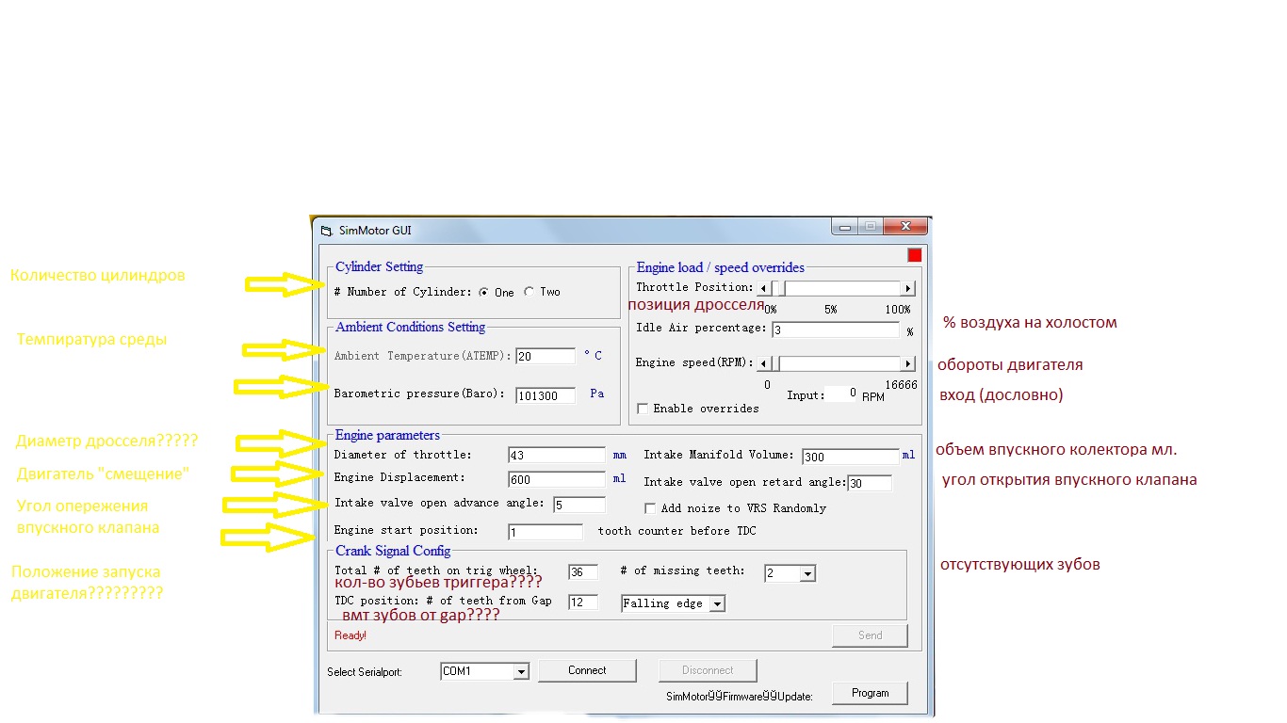
Task: Click the Idle Air percentage field
Action: pos(835,330)
